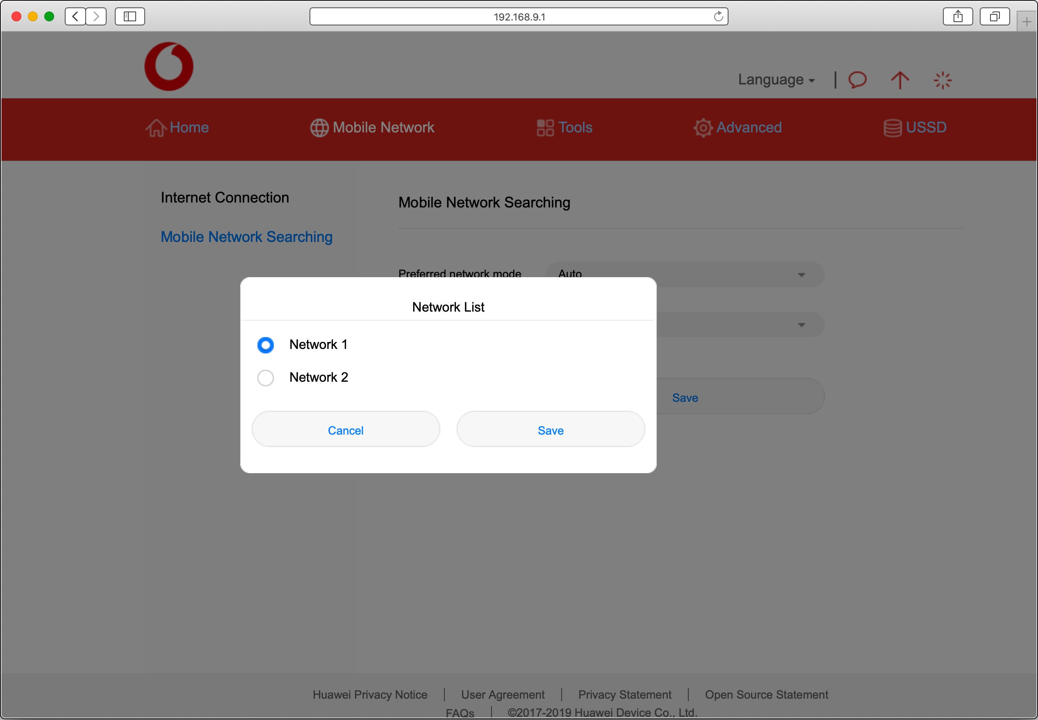Select the Network 2 radio button
The height and width of the screenshot is (720, 1038).
tap(265, 377)
